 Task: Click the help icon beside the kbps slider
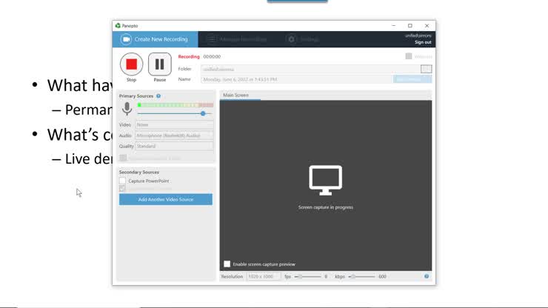pos(427,276)
